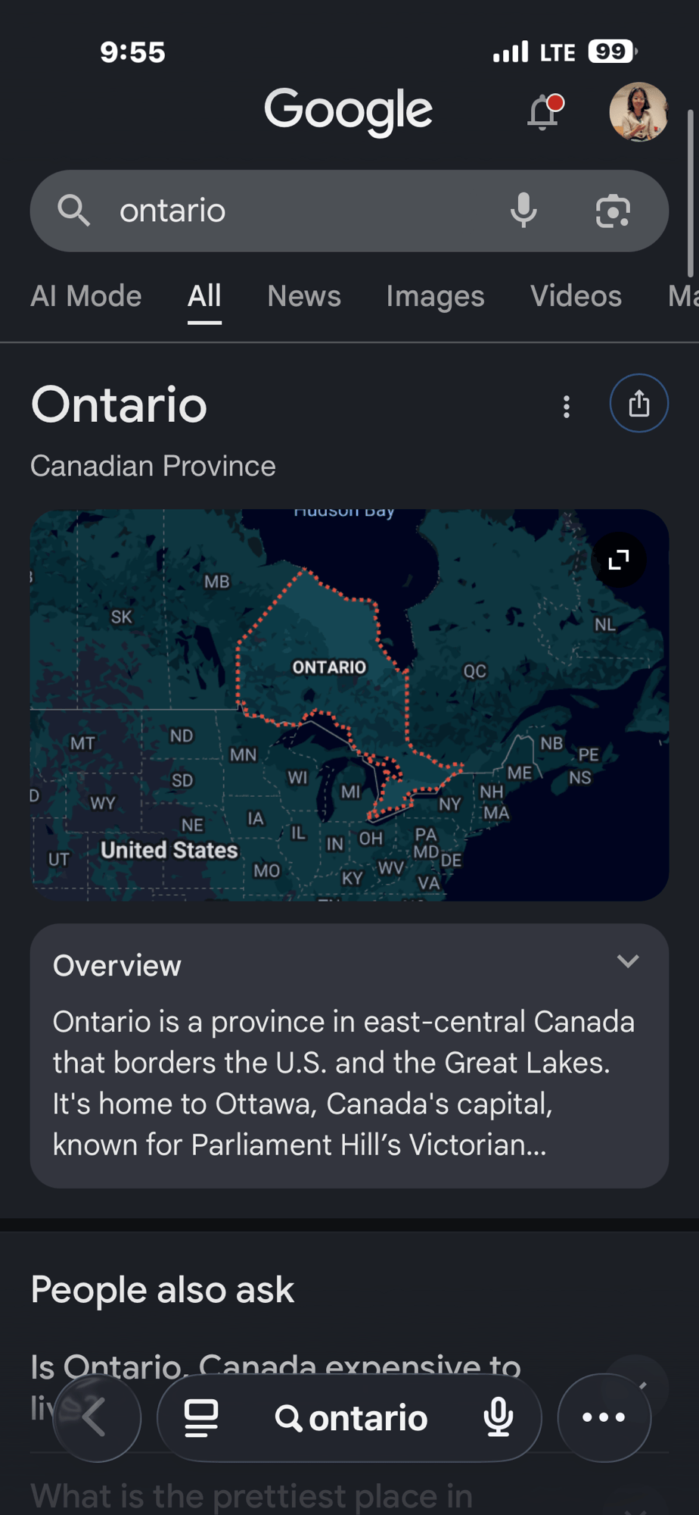Tap the Ontario map thumbnail

tap(349, 704)
